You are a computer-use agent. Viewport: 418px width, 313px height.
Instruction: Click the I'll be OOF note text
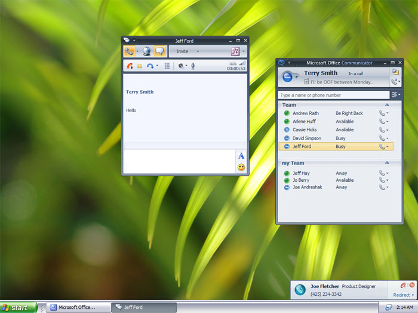pyautogui.click(x=342, y=82)
